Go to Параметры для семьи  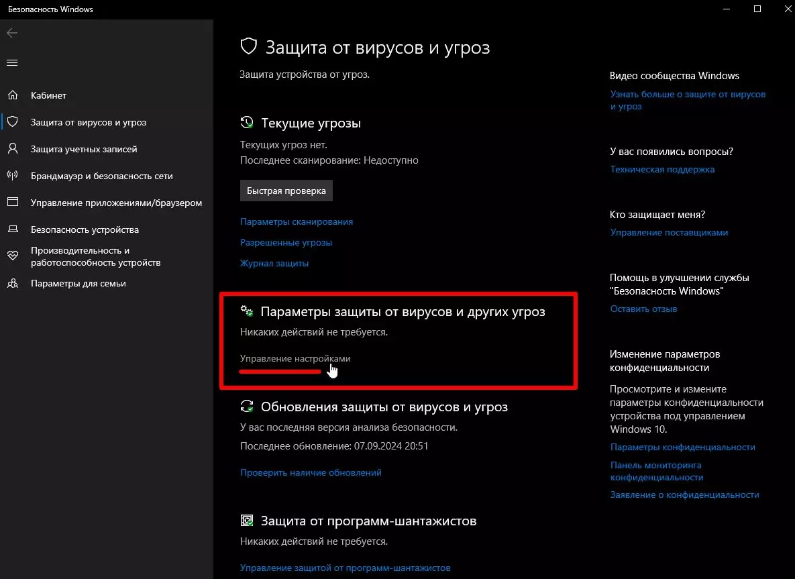(78, 283)
